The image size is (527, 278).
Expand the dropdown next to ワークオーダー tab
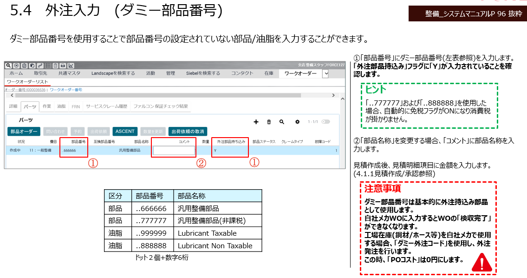pos(325,73)
